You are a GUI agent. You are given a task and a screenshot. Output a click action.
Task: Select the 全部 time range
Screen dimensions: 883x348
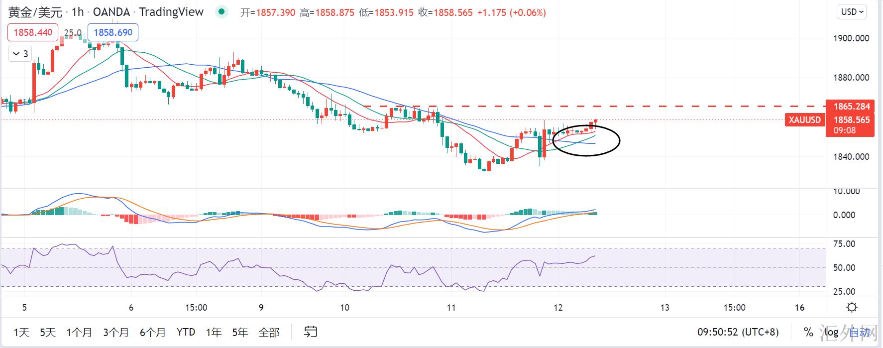(269, 332)
